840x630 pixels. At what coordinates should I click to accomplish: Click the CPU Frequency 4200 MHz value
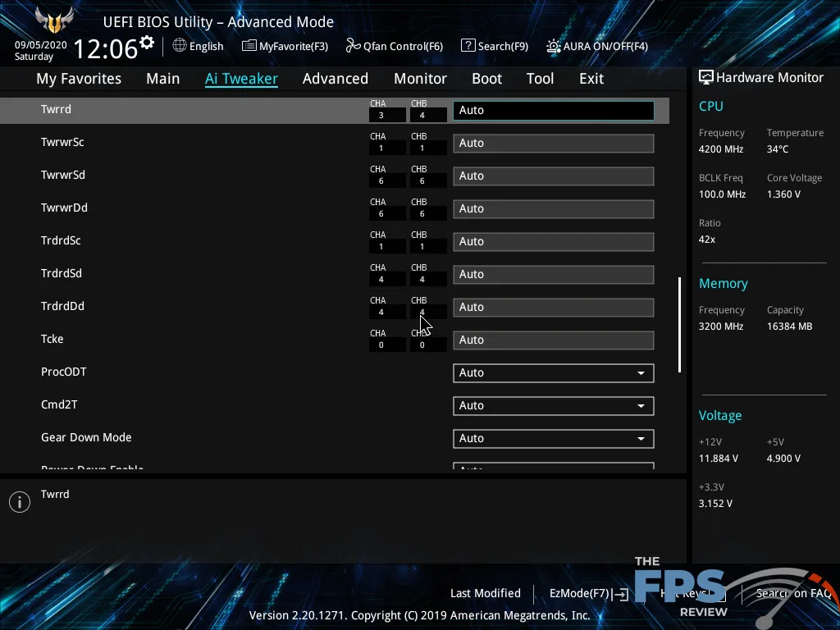point(720,149)
